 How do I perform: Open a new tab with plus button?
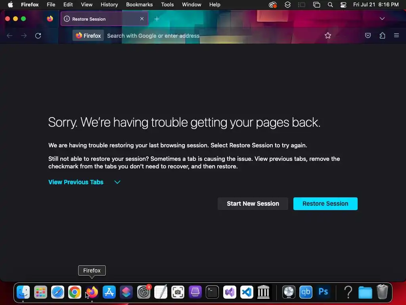157,19
